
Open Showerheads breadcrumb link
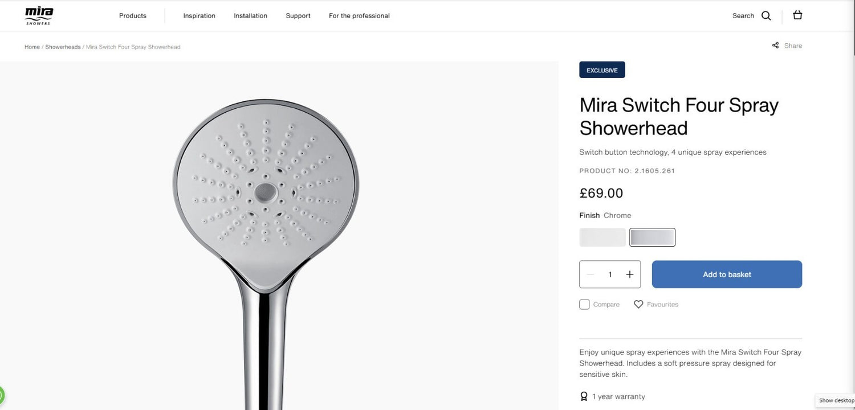click(x=63, y=47)
